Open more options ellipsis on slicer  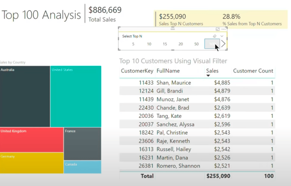pos(223,29)
